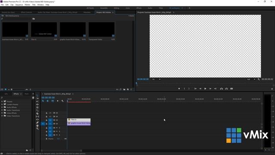Click Export Frame camera icon
This screenshot has width=275, height=155.
pos(232,89)
